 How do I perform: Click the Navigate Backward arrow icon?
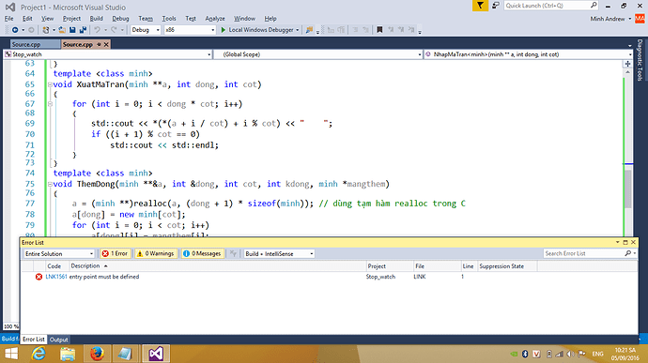(x=15, y=30)
